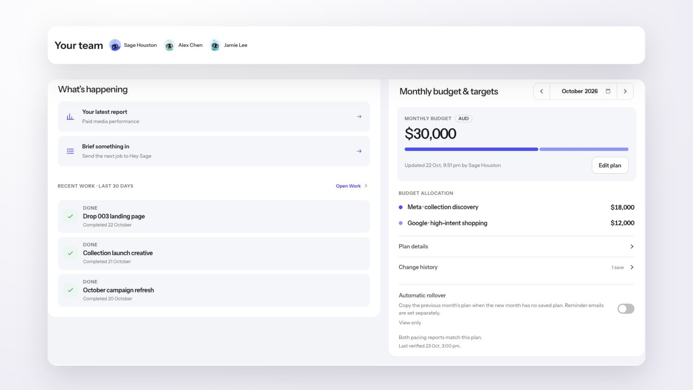Viewport: 693px width, 390px height.
Task: Select the October 2026 month field
Action: [583, 91]
